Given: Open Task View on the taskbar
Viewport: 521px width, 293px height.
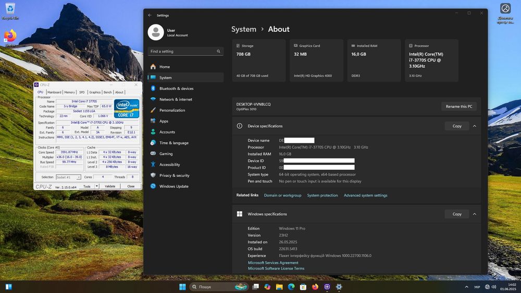Looking at the screenshot, I should (x=255, y=287).
